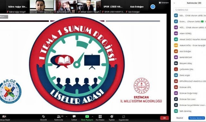
Task: Start video with Videoyu Başlat camera icon
Action: click(4, 117)
